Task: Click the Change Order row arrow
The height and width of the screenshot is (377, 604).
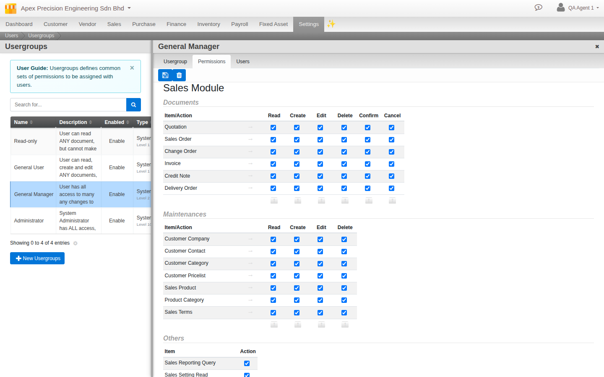Action: point(250,151)
